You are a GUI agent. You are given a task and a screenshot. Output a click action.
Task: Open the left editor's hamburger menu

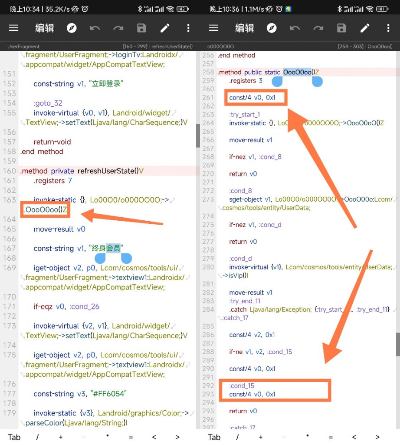14,28
